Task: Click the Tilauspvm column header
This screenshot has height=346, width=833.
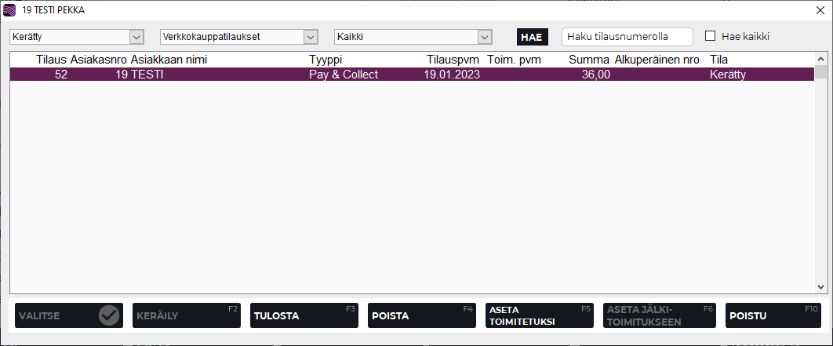Action: click(x=453, y=60)
